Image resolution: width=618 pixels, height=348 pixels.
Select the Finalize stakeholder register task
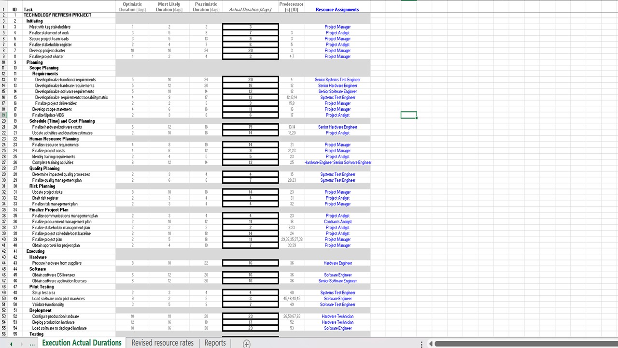50,44
